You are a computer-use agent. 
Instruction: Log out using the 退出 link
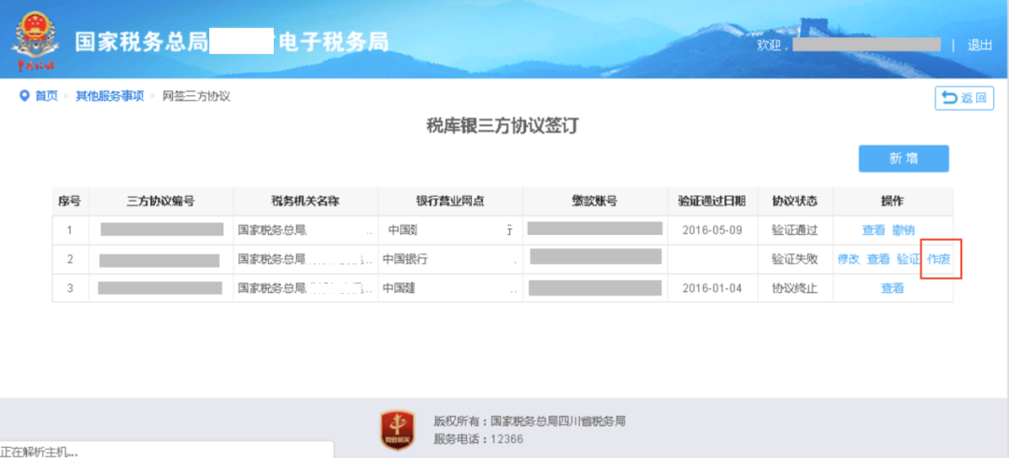click(x=979, y=45)
